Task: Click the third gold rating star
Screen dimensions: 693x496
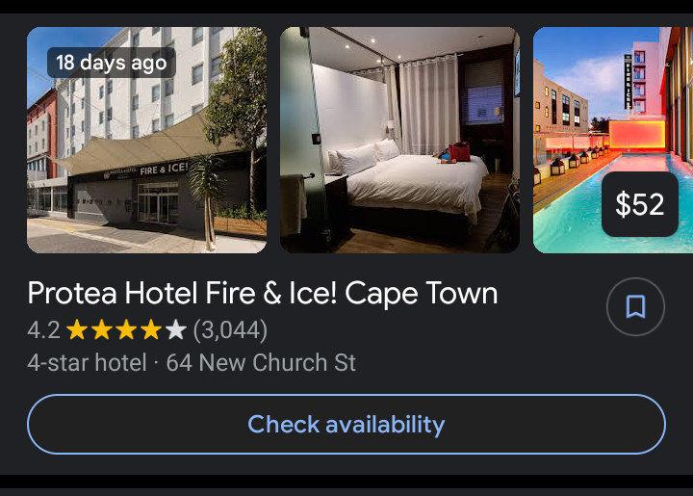Action: pos(126,329)
